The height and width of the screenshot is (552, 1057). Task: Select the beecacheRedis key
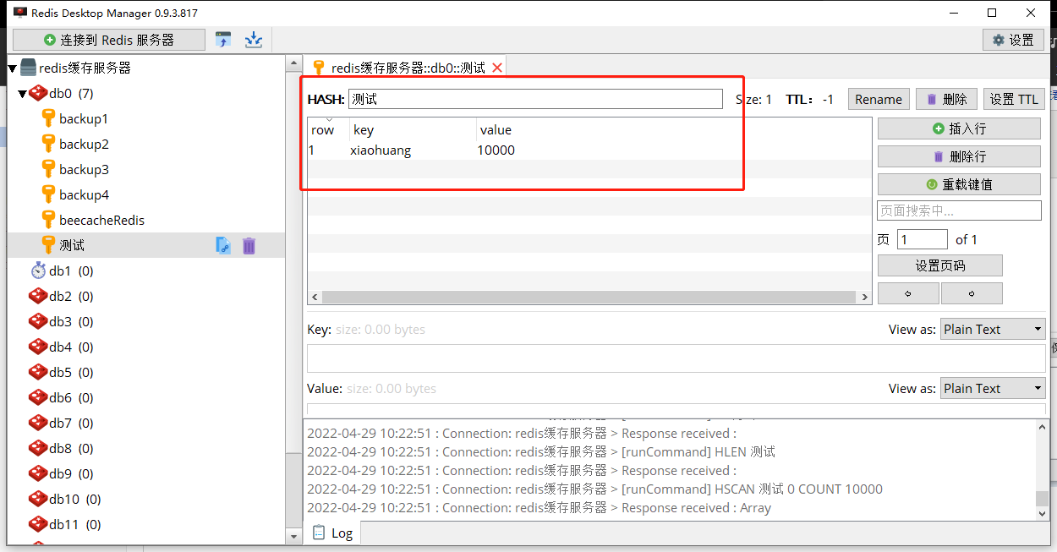tap(101, 220)
